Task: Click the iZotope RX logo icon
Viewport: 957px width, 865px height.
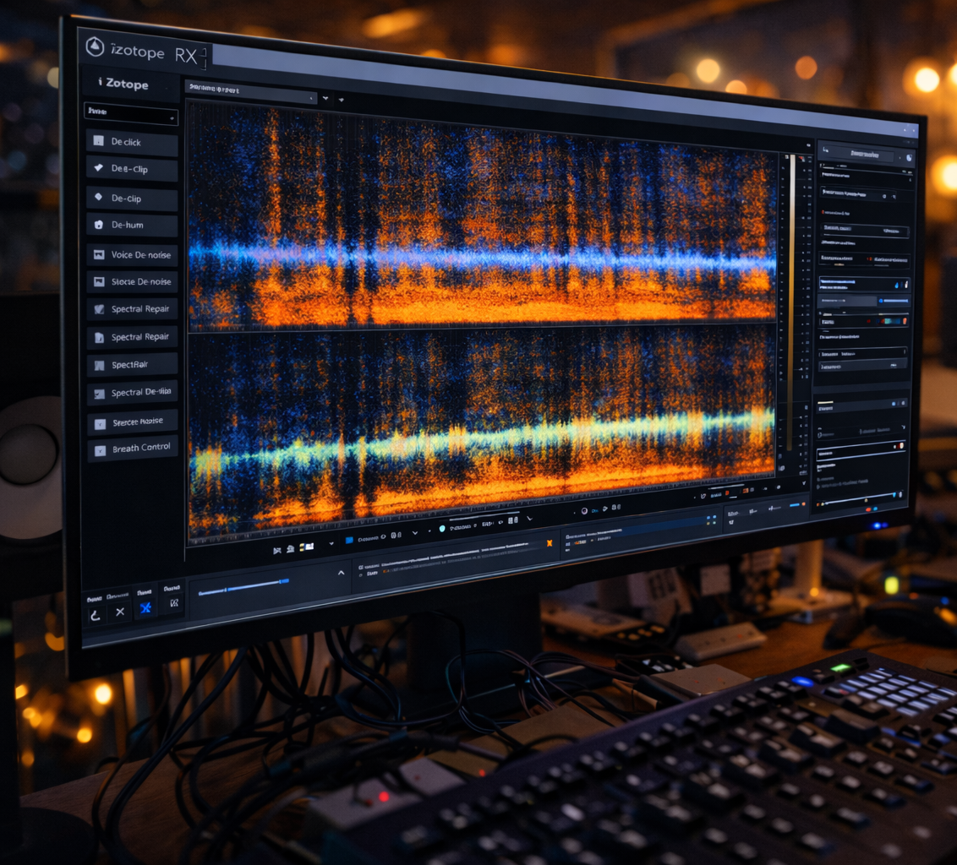Action: click(x=96, y=47)
